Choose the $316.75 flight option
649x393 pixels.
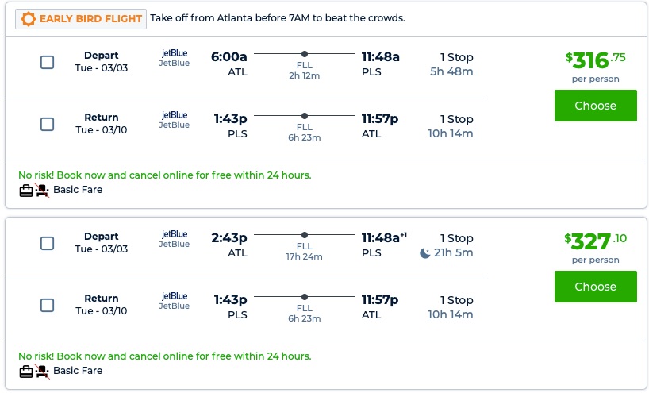[595, 106]
